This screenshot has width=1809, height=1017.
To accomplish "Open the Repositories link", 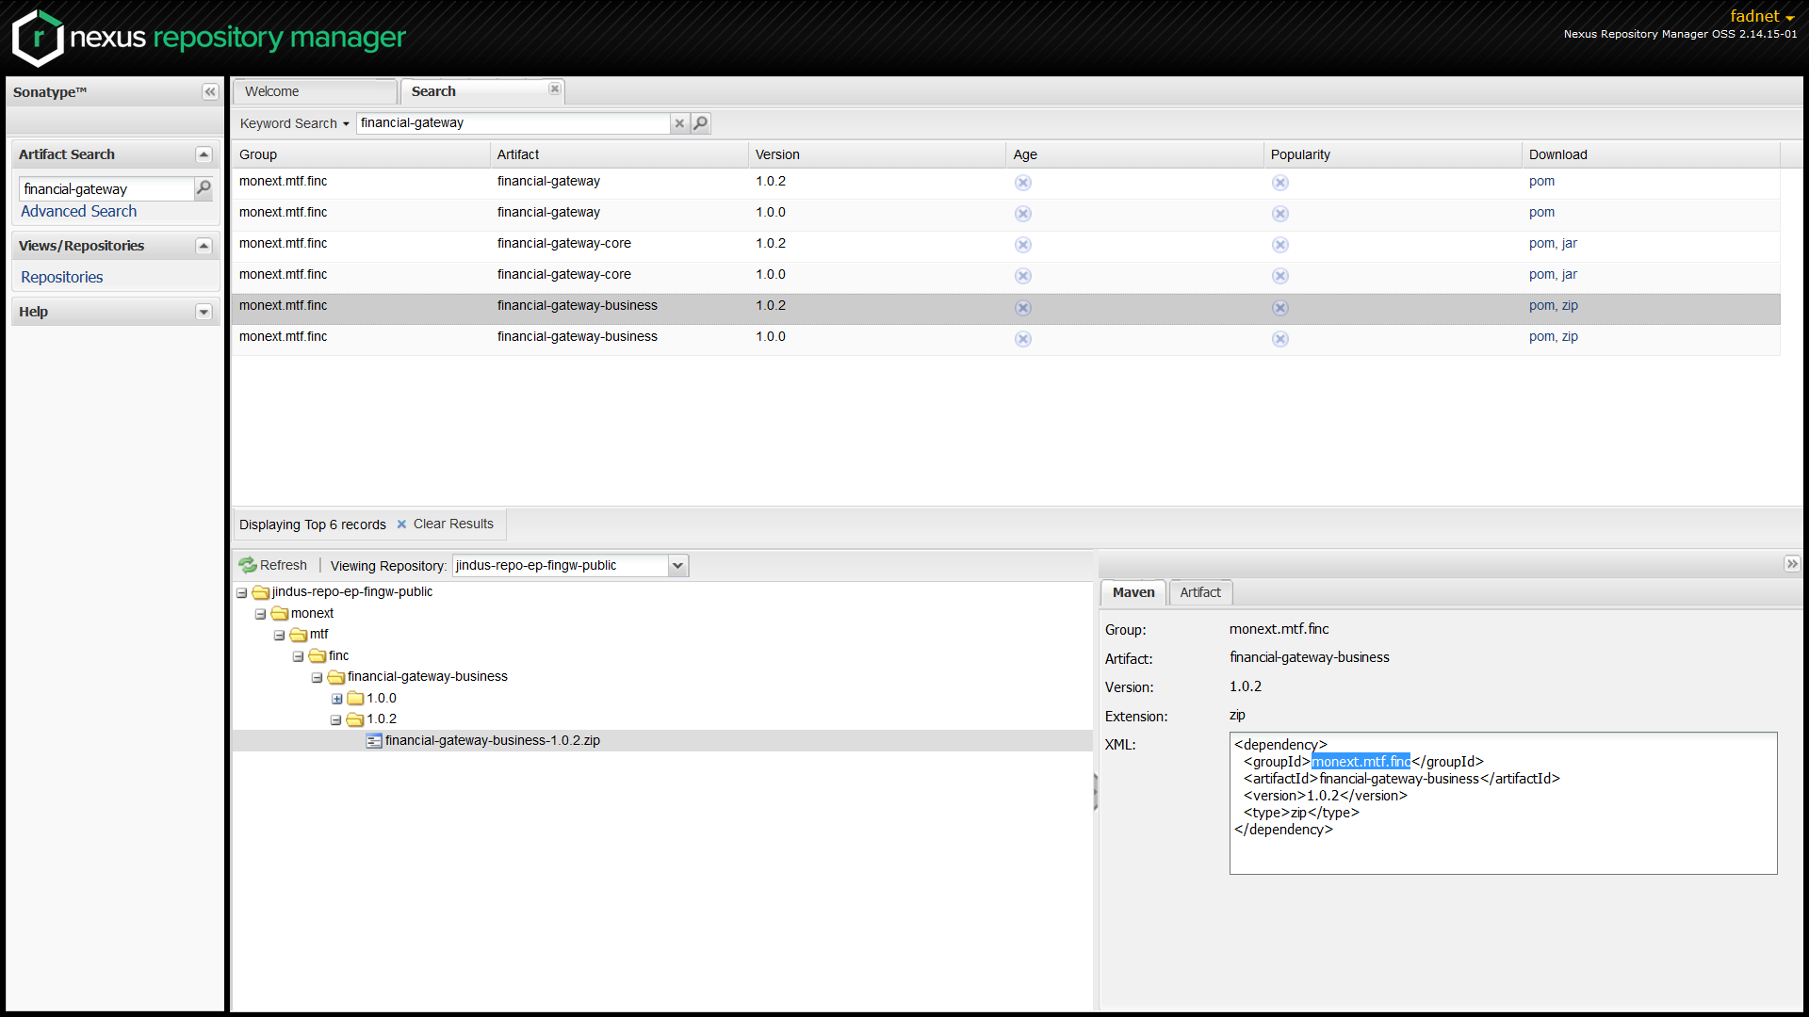I will 62,277.
